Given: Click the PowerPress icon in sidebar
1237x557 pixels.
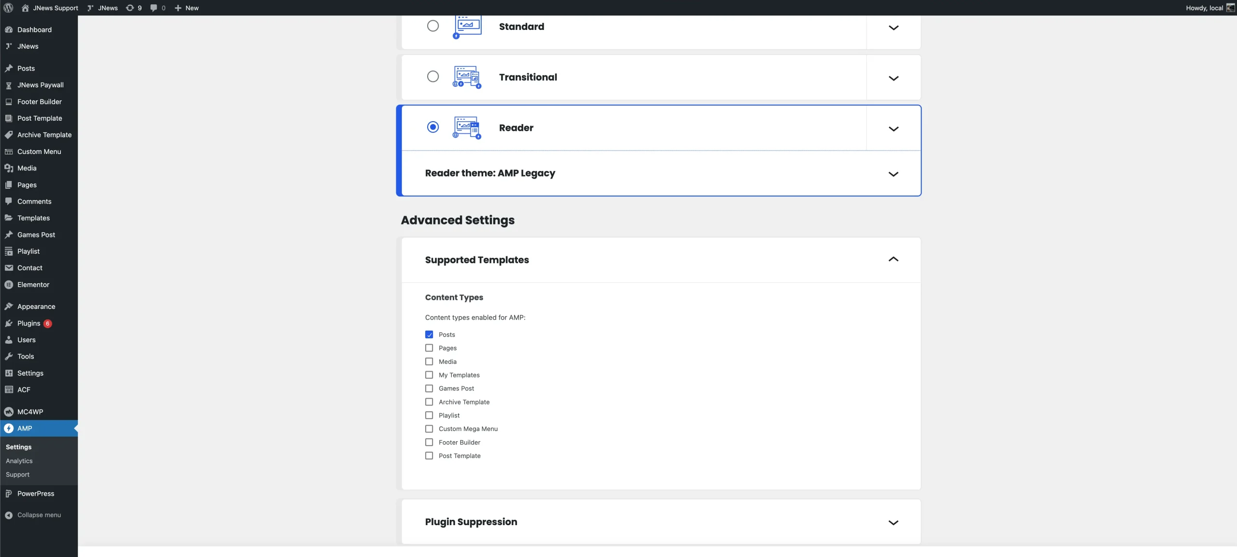Looking at the screenshot, I should click(x=9, y=494).
